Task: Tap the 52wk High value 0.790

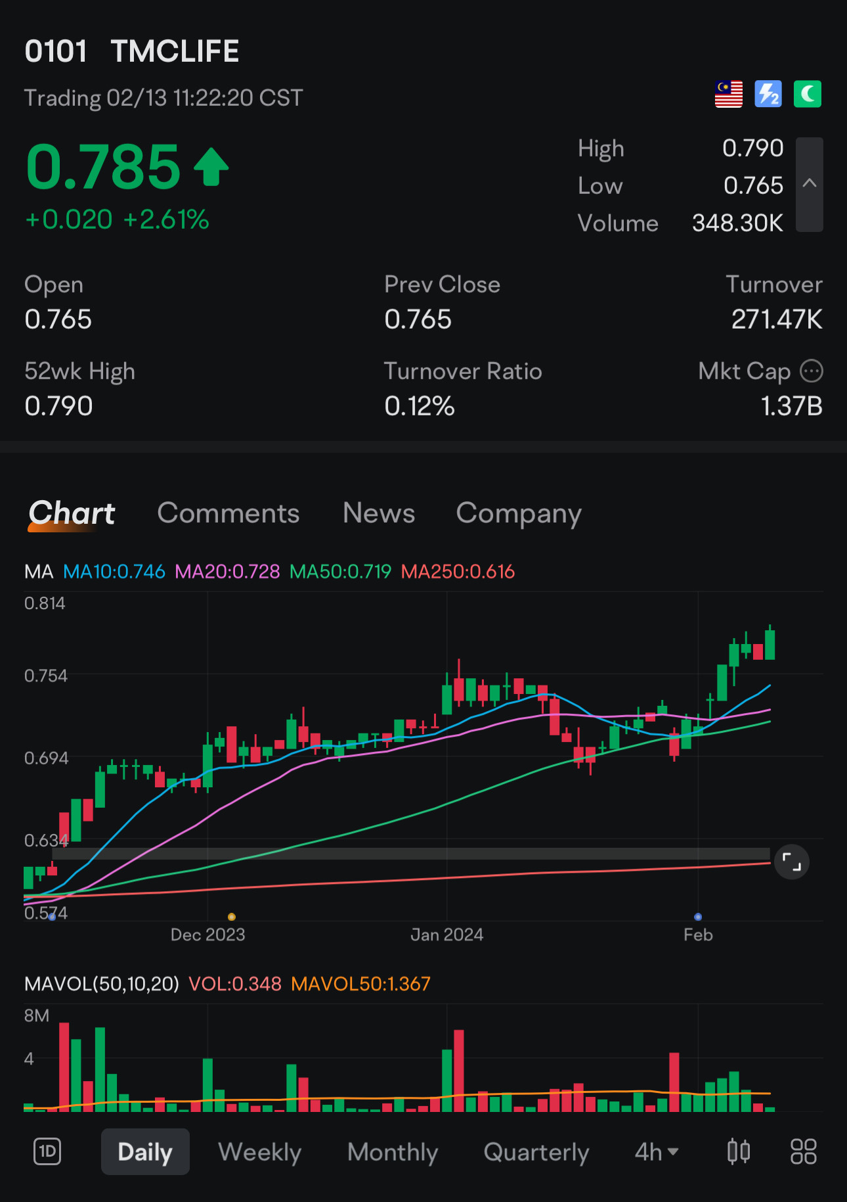Action: click(x=58, y=406)
